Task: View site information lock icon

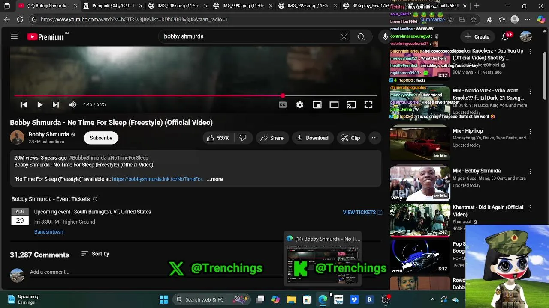Action: 34,19
